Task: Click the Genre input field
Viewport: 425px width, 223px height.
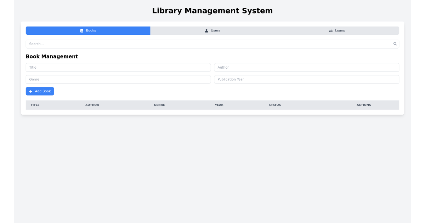Action: [x=118, y=79]
